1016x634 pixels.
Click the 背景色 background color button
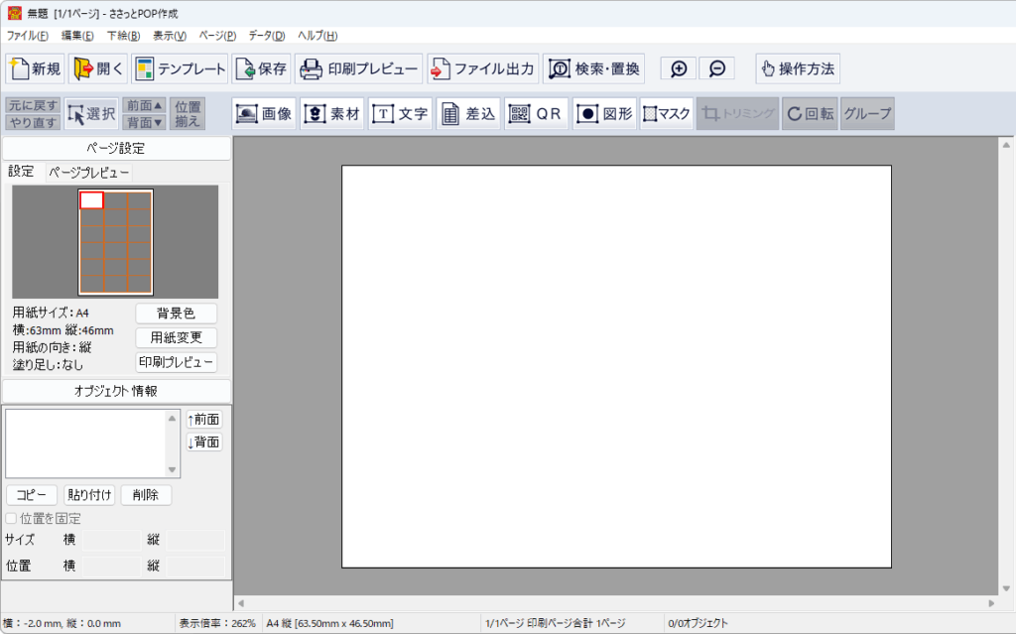(x=176, y=314)
